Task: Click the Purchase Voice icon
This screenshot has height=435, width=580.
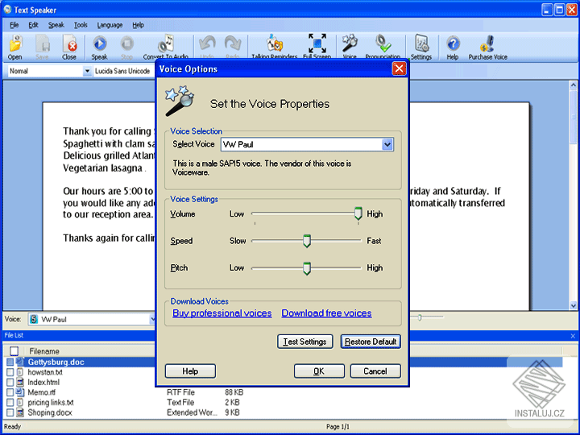Action: pos(488,47)
